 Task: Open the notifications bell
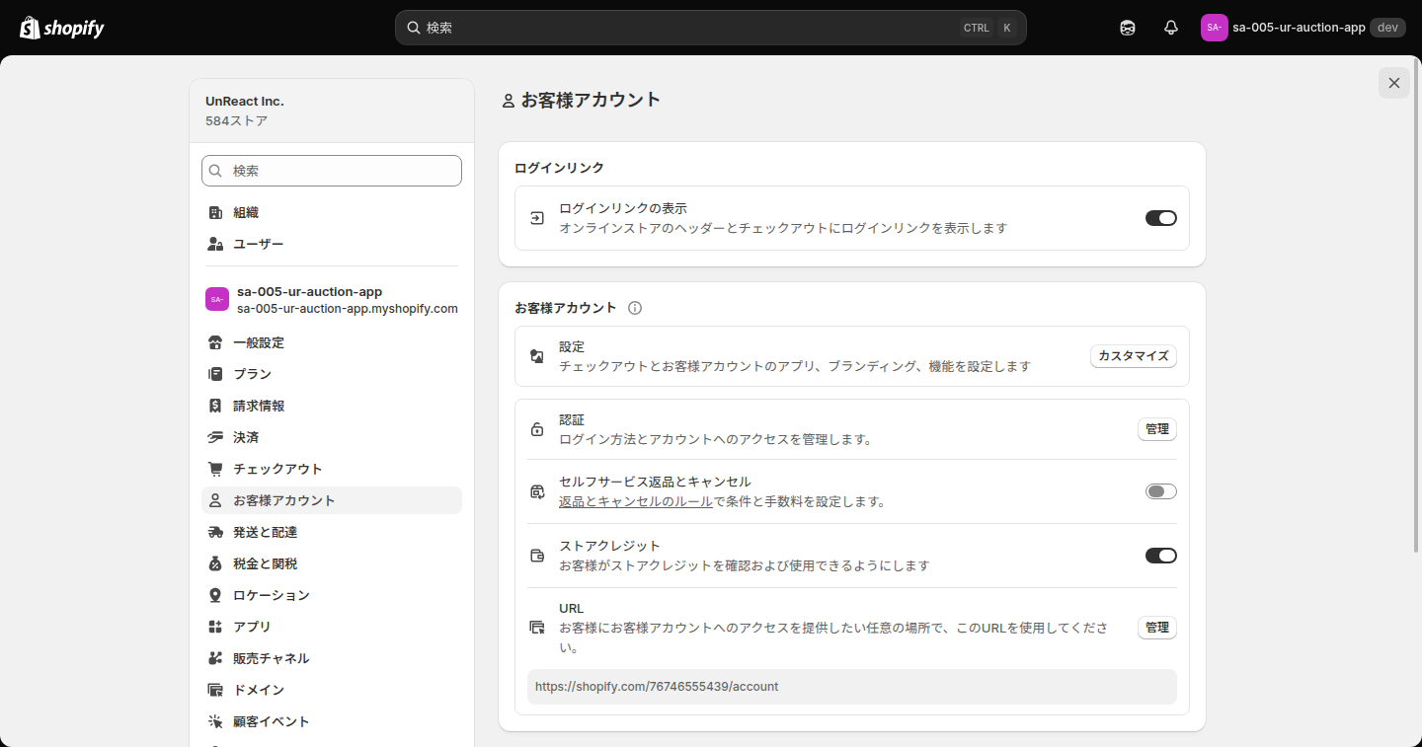tap(1171, 28)
